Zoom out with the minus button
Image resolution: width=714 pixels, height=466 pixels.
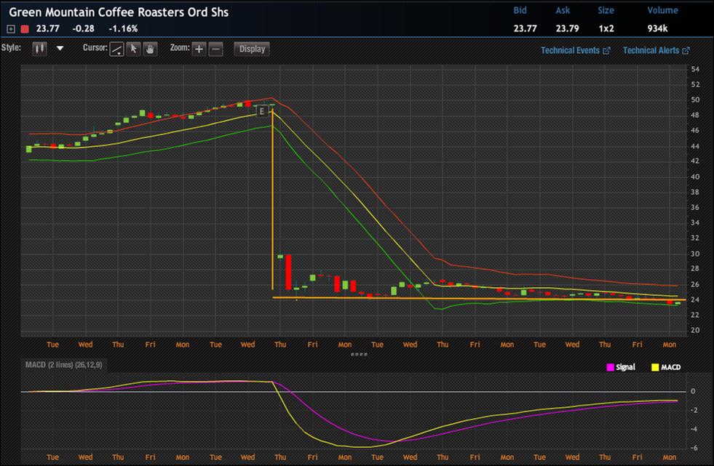point(216,49)
